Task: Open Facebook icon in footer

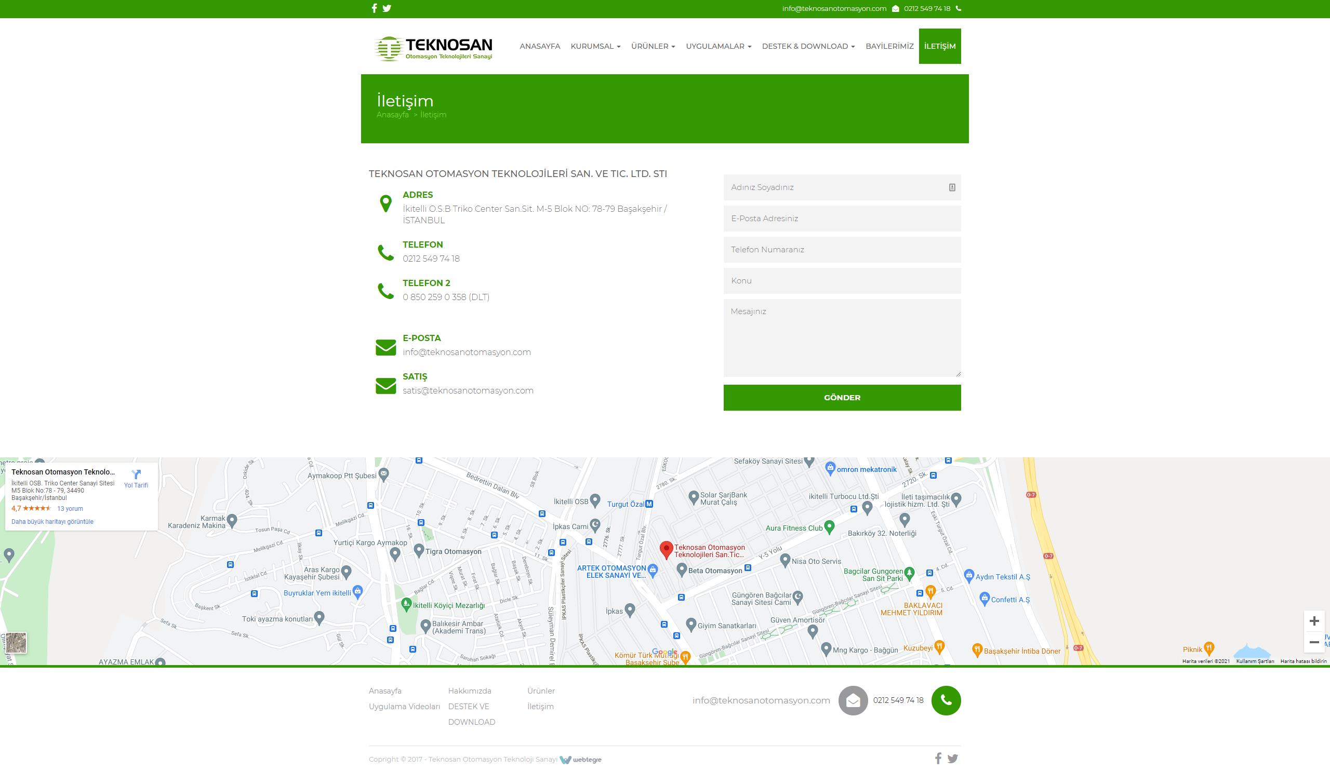Action: tap(938, 759)
